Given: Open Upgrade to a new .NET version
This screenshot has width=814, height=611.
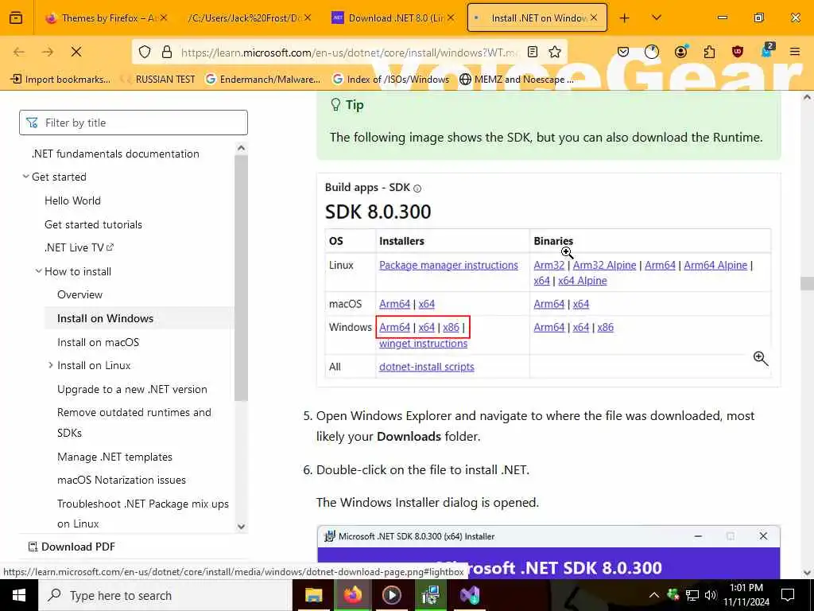Looking at the screenshot, I should coord(133,389).
